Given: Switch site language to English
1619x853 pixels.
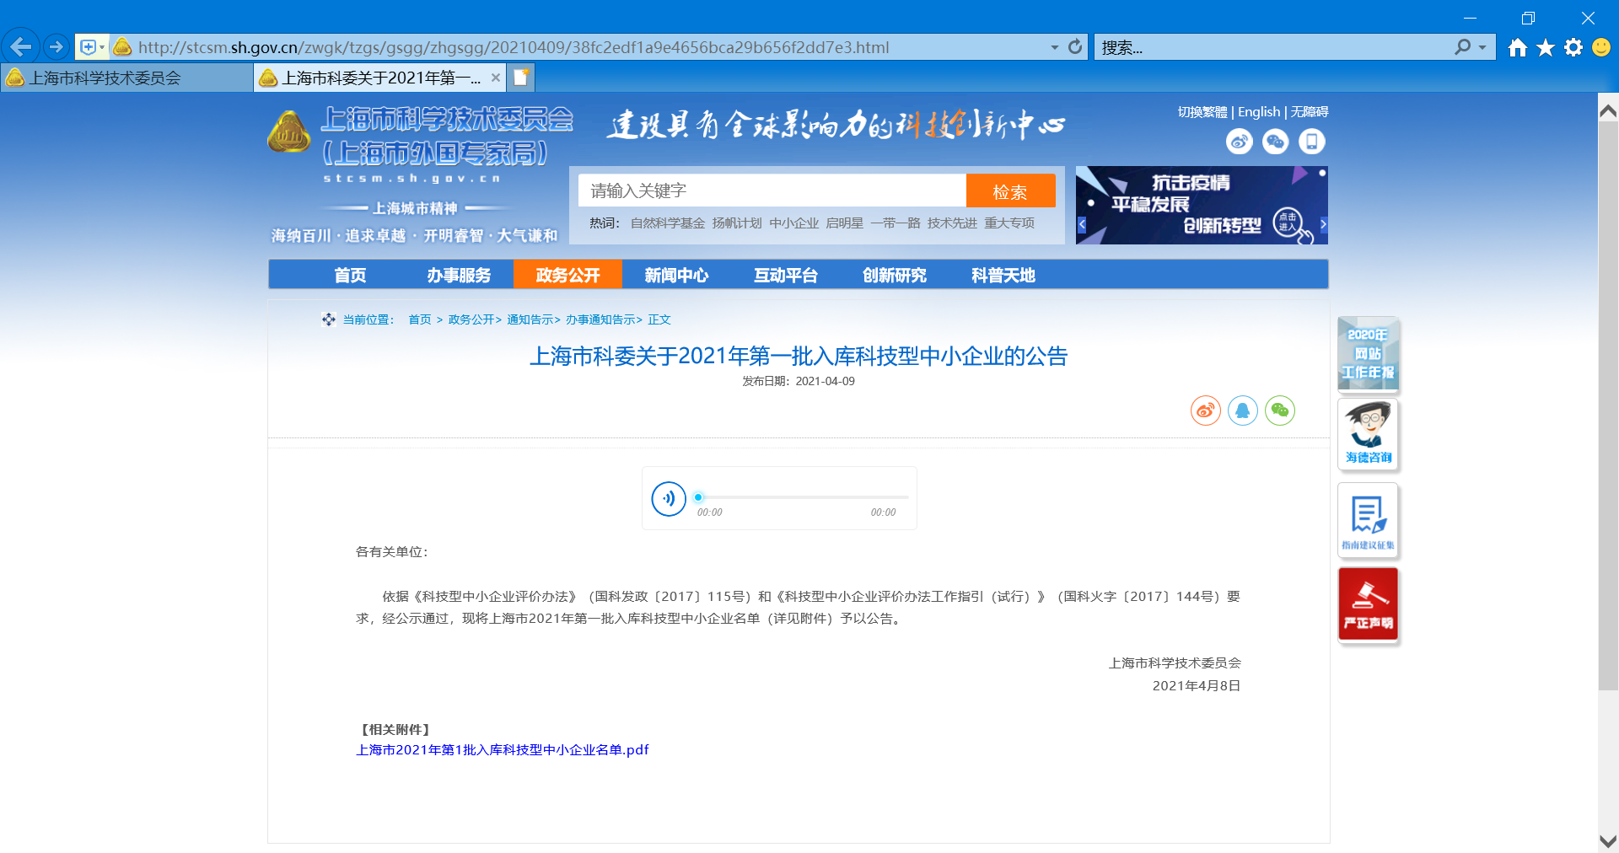Looking at the screenshot, I should (1259, 112).
